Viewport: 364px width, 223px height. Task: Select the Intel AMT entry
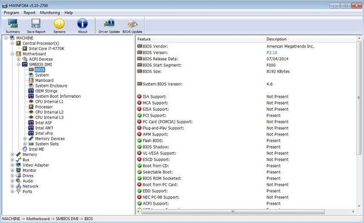44,128
